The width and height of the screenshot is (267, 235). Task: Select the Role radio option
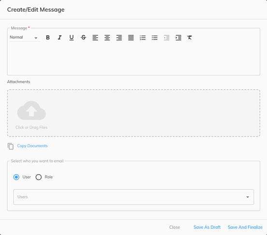pos(39,177)
